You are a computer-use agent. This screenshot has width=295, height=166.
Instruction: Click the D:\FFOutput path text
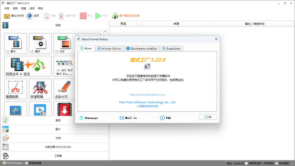pos(15,163)
